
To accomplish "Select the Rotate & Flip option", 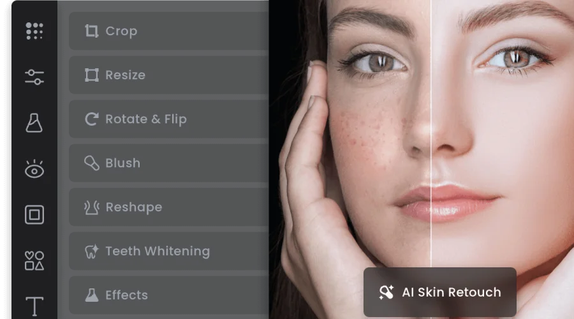I will coord(169,119).
